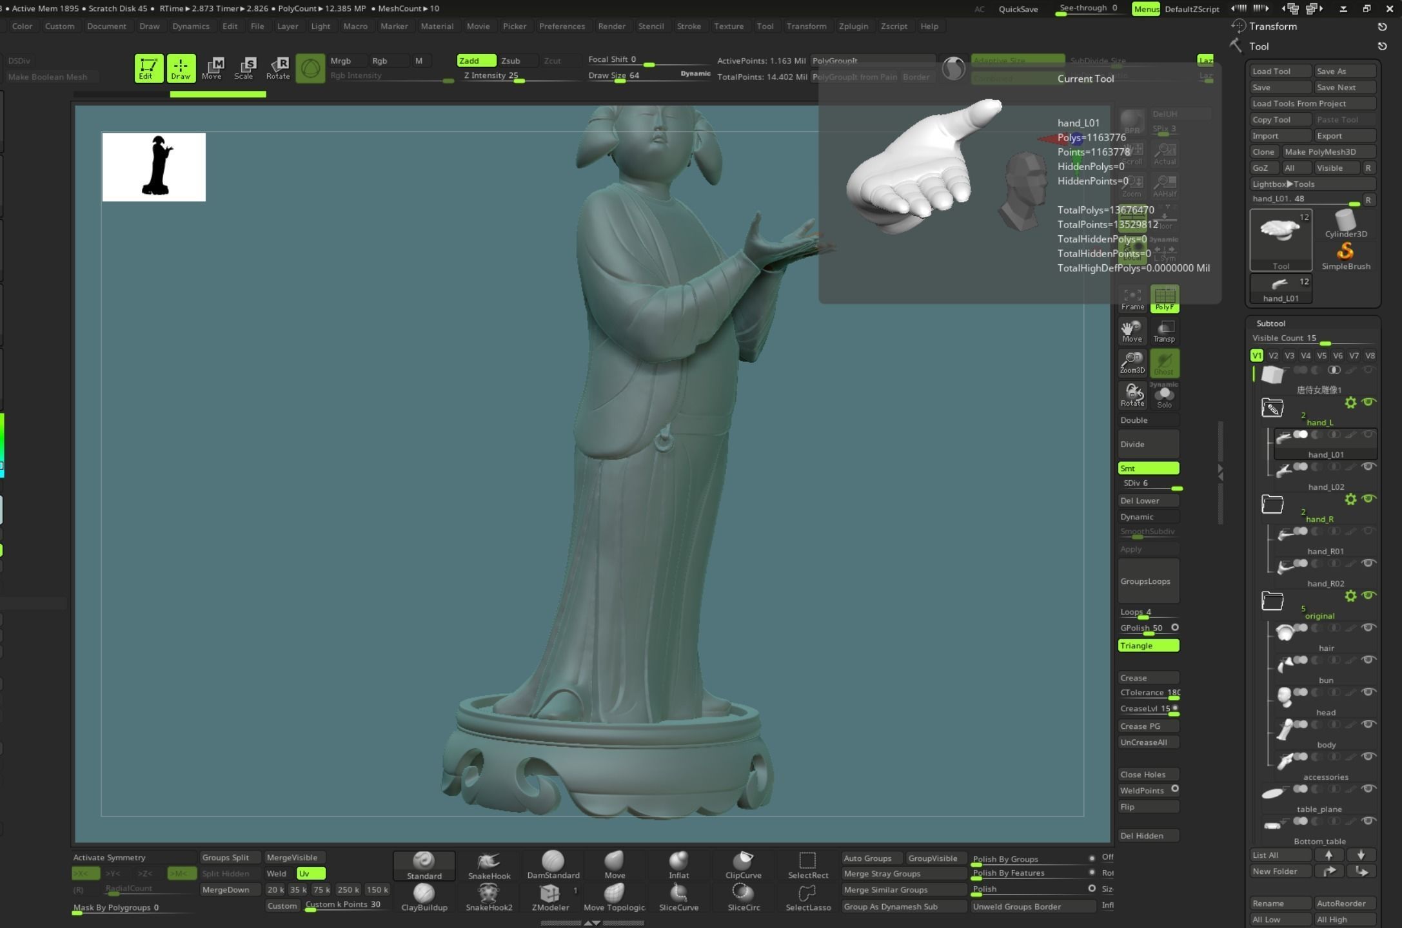Toggle the Gizmo 3D circle icon

310,68
